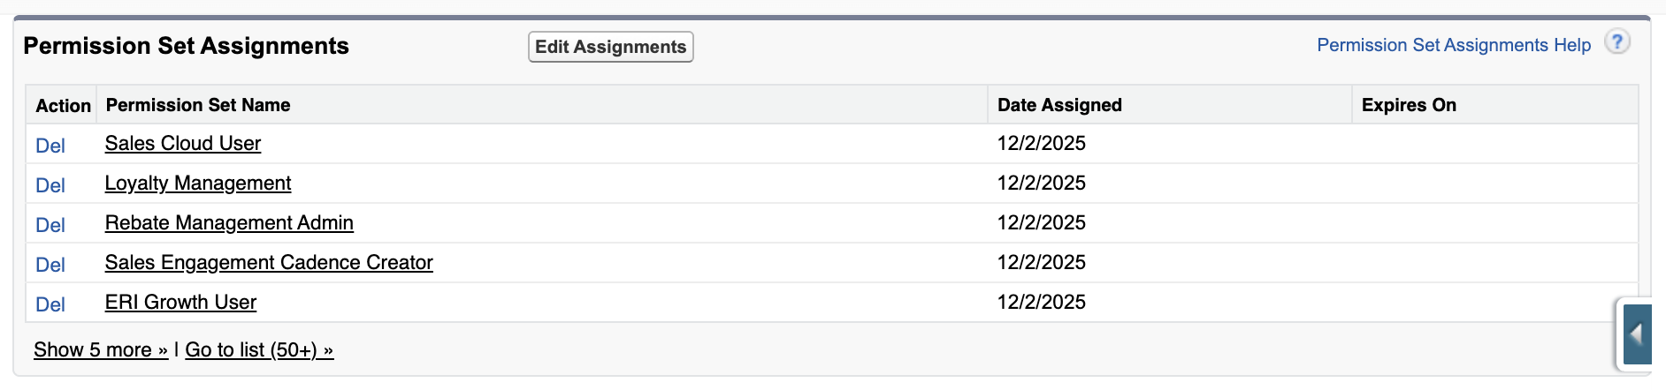Delete the ERI Growth User assignment
Screen dimensions: 1666x390
coord(50,304)
